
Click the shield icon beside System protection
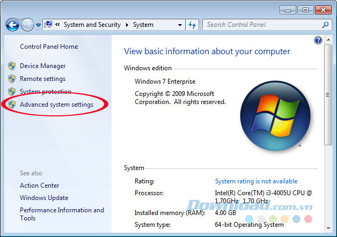(12, 92)
